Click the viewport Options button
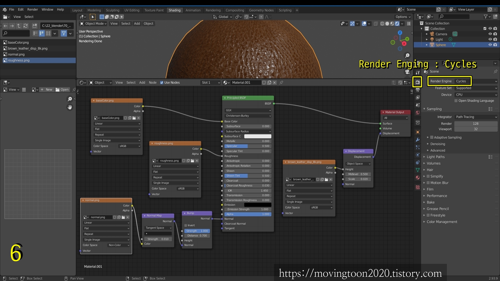 click(403, 17)
